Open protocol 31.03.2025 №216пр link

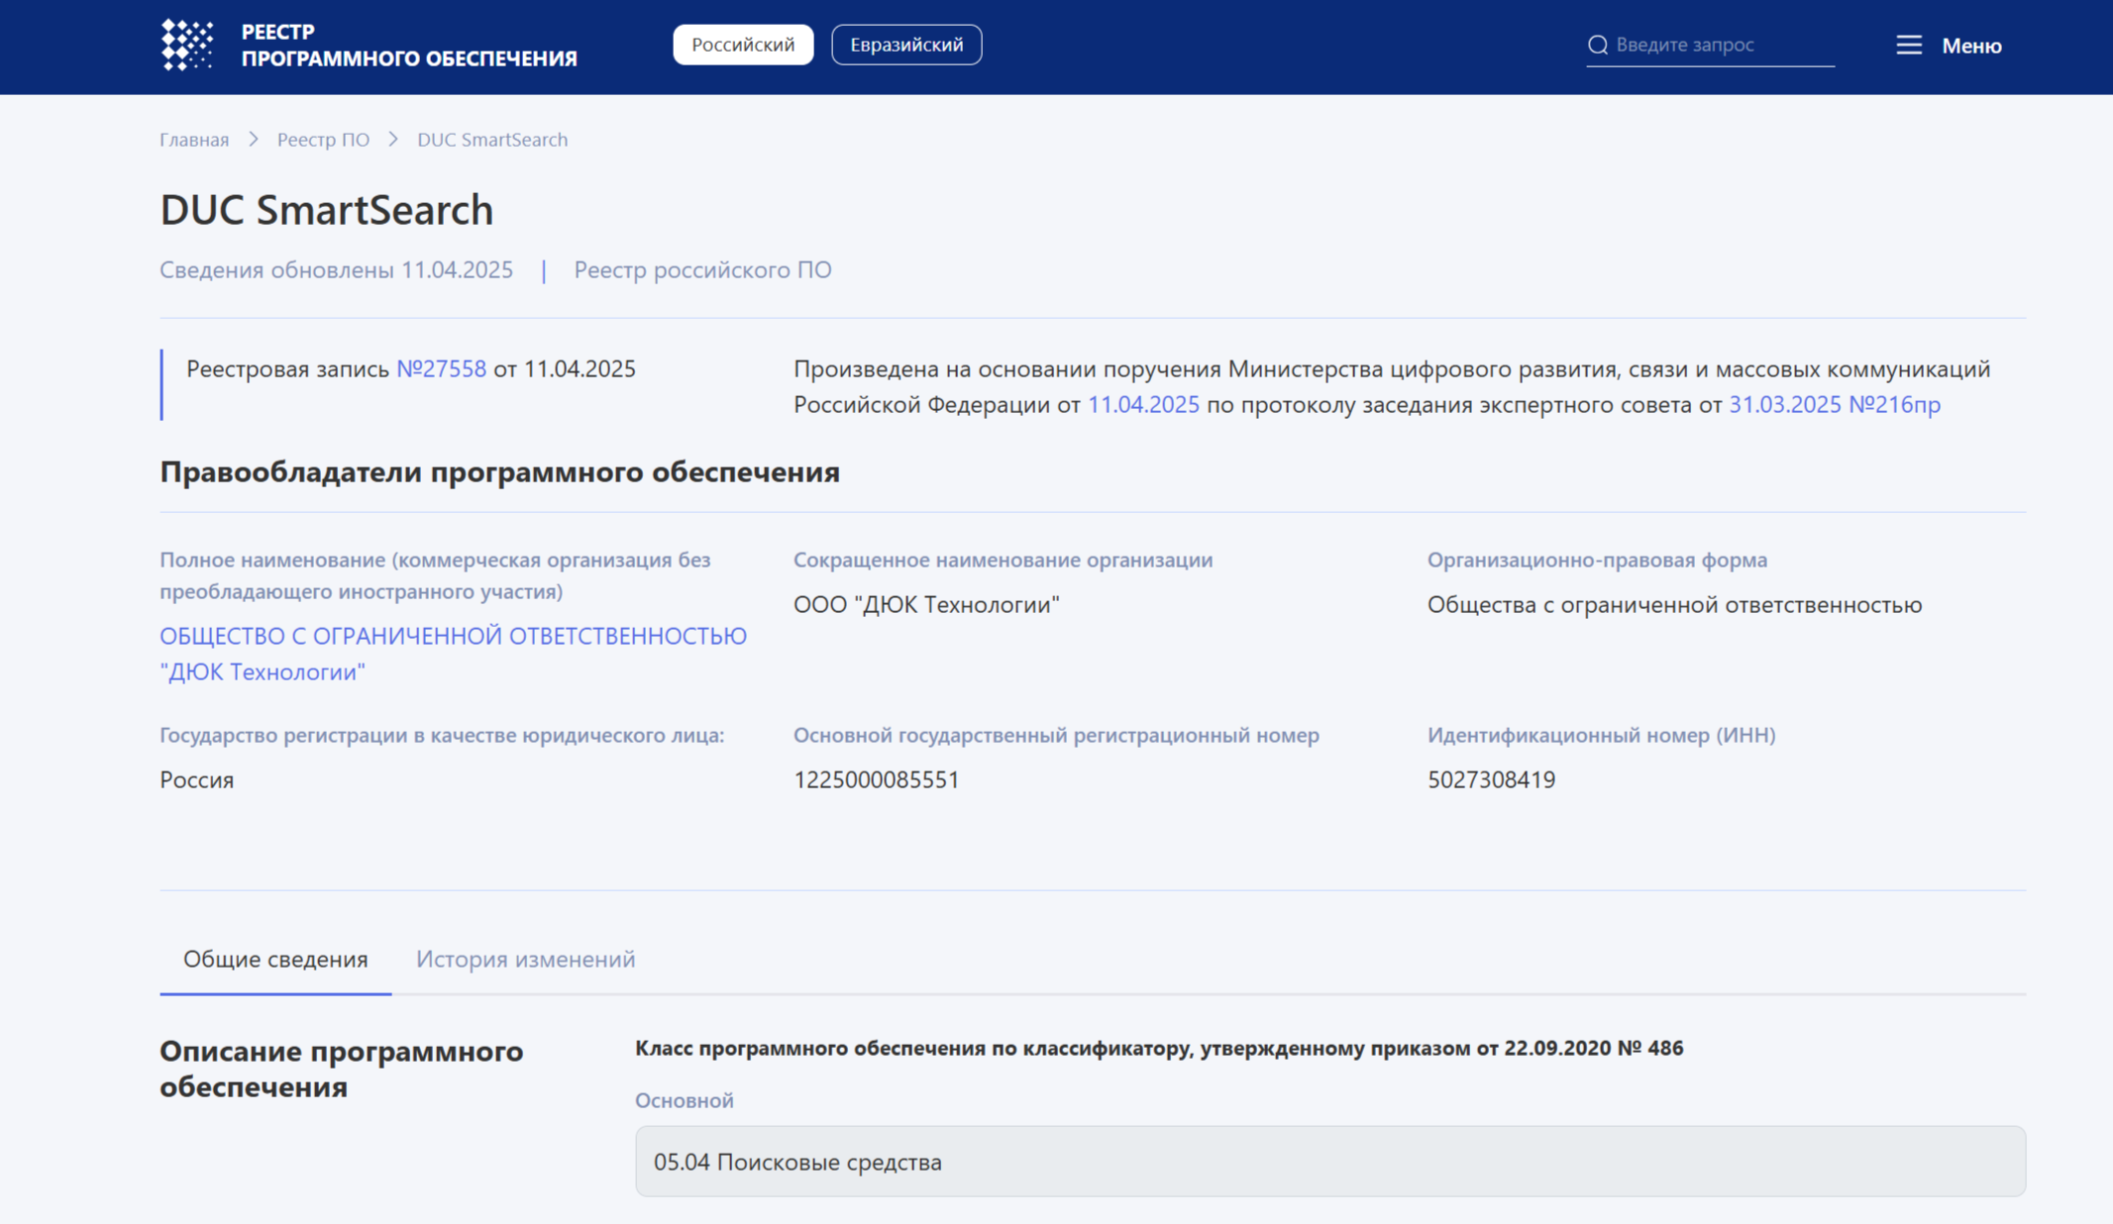1834,404
